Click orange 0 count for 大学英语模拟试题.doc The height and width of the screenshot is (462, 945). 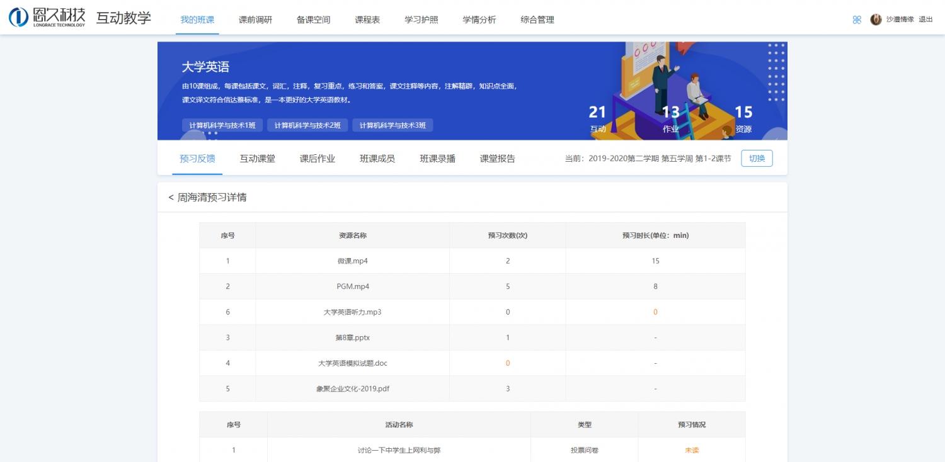point(508,363)
